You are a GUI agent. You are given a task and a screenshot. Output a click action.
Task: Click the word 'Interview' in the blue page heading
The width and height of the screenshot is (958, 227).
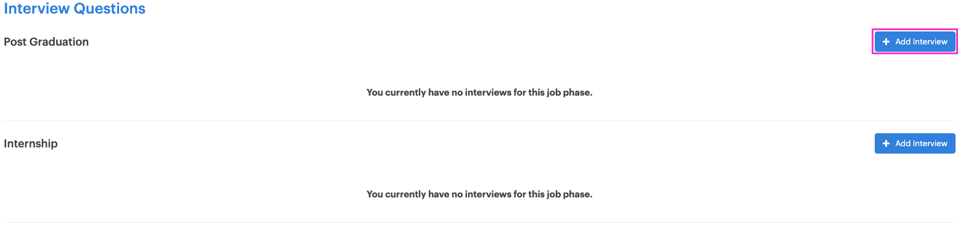[x=36, y=9]
